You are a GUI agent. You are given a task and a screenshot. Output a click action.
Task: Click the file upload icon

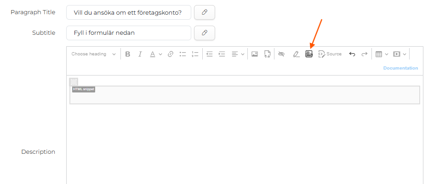pyautogui.click(x=267, y=54)
